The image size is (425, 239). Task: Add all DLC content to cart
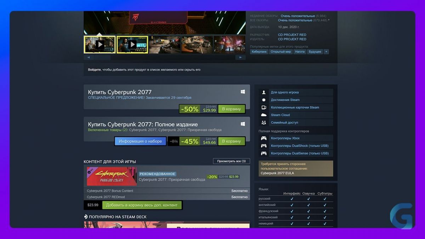(x=142, y=205)
